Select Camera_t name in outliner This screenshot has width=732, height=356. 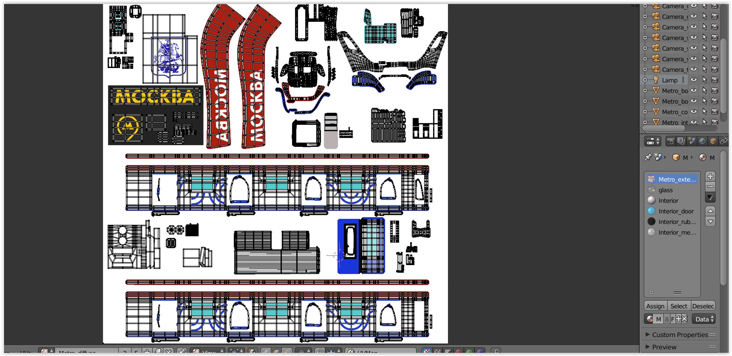coord(675,70)
